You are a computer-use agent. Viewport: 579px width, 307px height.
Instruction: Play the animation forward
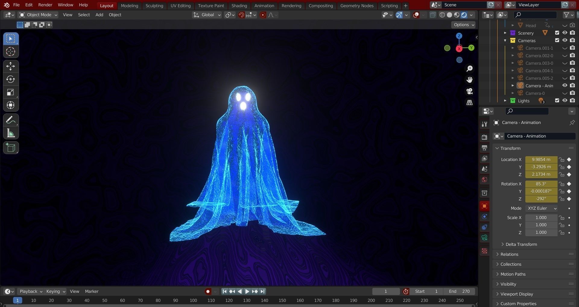[247, 291]
